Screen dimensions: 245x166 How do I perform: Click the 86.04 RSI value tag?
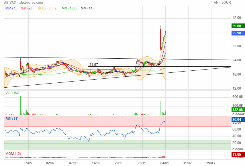coord(238,120)
